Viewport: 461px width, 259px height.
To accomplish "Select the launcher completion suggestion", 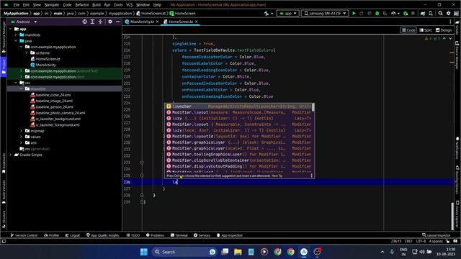I will tap(238, 106).
